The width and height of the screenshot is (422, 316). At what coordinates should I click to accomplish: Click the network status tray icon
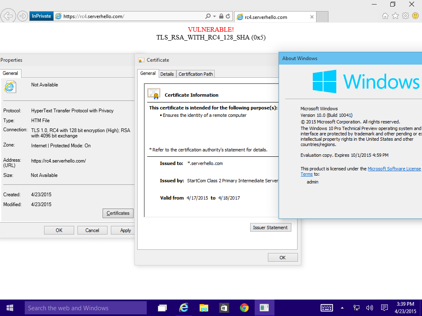pos(356,308)
